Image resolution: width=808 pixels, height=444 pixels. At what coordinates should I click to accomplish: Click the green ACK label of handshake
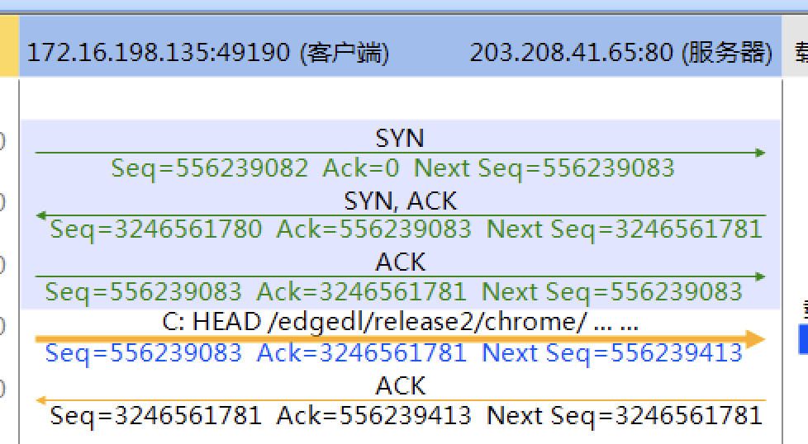[x=400, y=262]
